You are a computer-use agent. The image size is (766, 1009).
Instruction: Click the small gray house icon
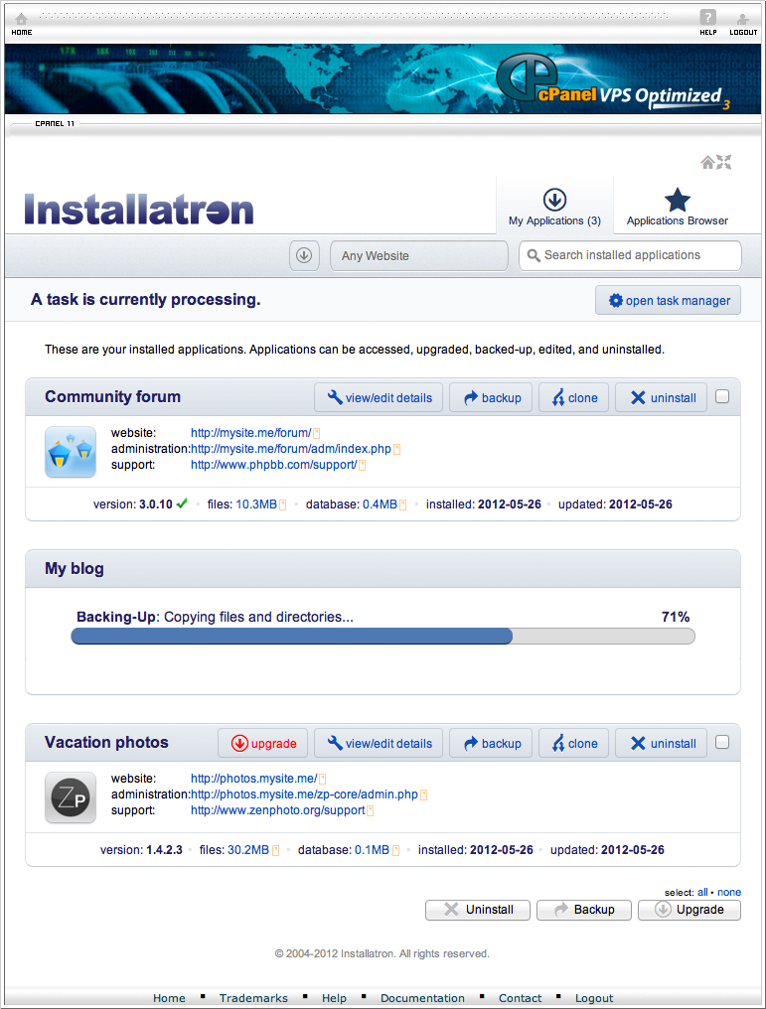coord(707,162)
